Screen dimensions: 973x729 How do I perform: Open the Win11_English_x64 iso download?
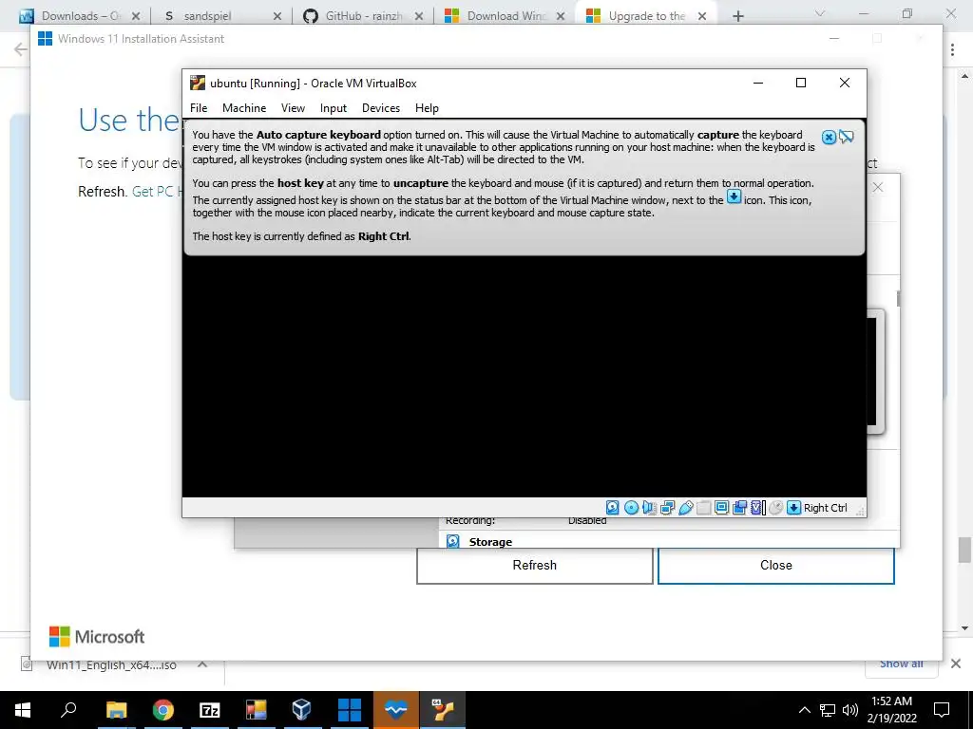point(110,664)
